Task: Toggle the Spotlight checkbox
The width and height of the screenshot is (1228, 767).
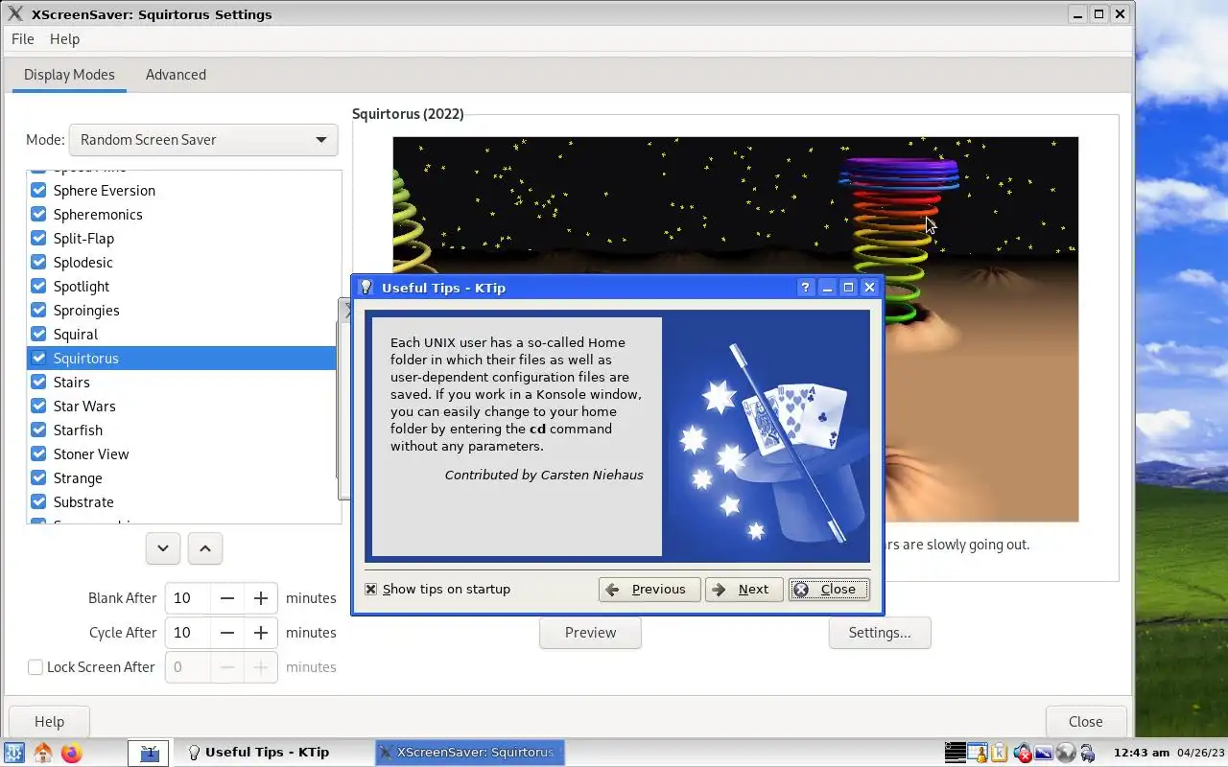Action: (38, 287)
